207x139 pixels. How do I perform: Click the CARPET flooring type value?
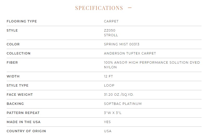[111, 21]
